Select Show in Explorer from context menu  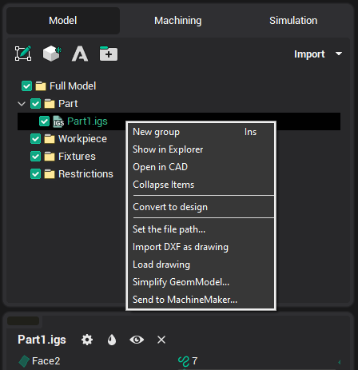point(168,149)
